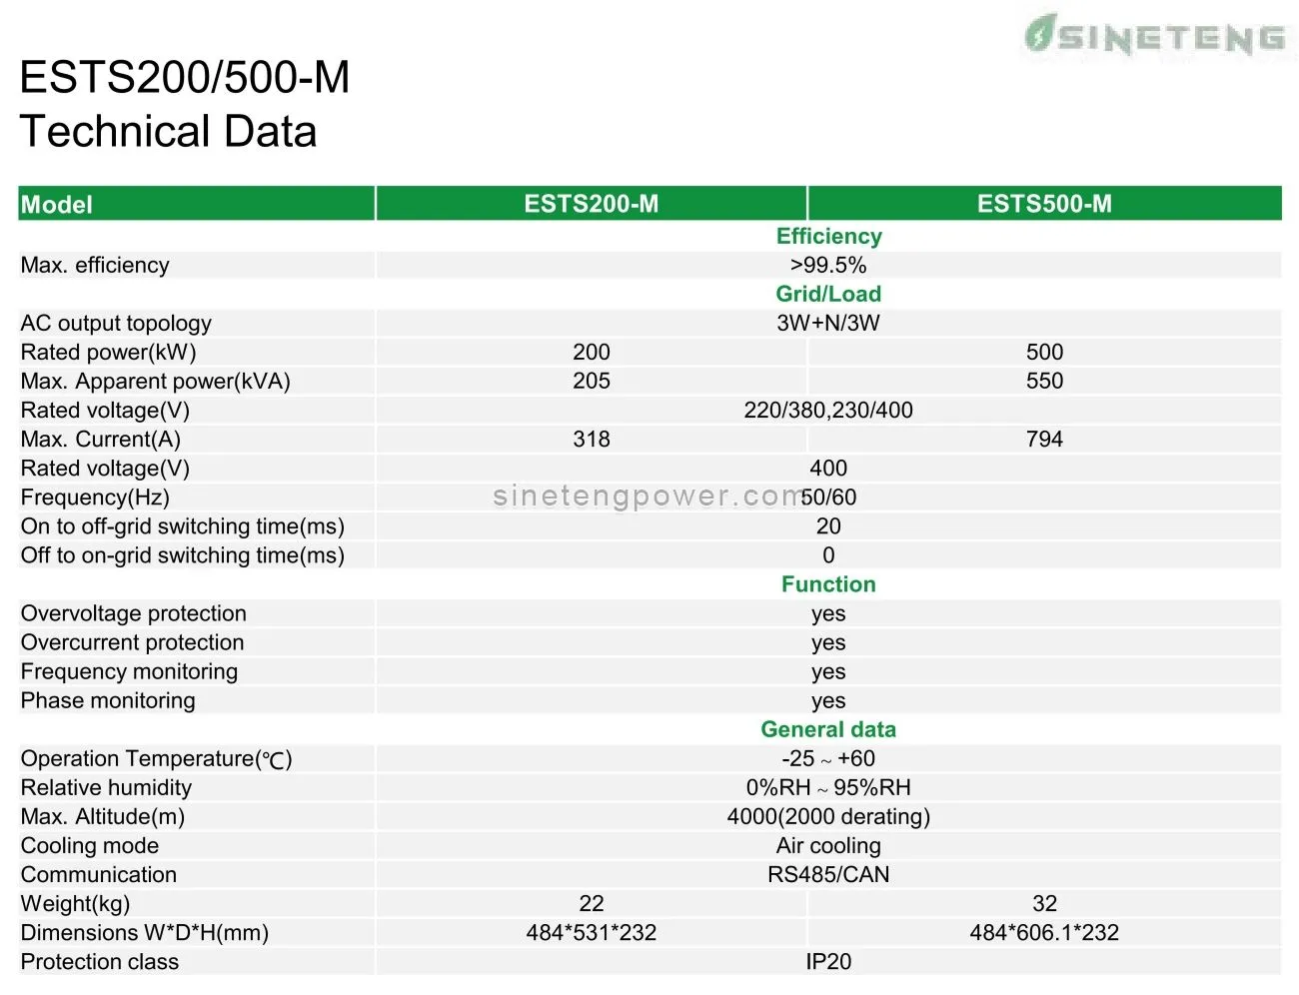Click the Air cooling value
1299x995 pixels.
[x=828, y=845]
